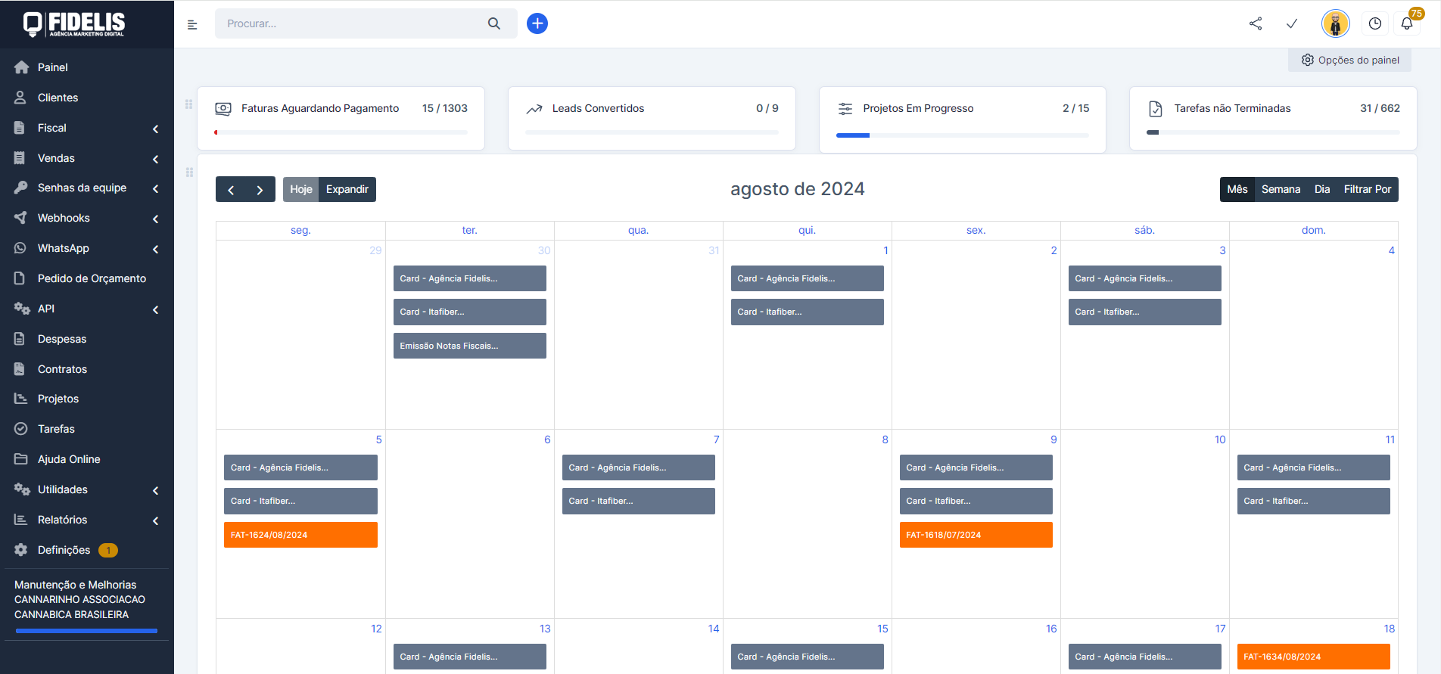1441x674 pixels.
Task: Click the Relatórios list icon
Action: [x=20, y=520]
